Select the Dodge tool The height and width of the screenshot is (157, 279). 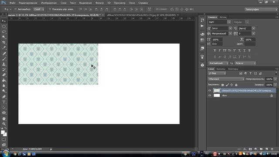pyautogui.click(x=4, y=91)
